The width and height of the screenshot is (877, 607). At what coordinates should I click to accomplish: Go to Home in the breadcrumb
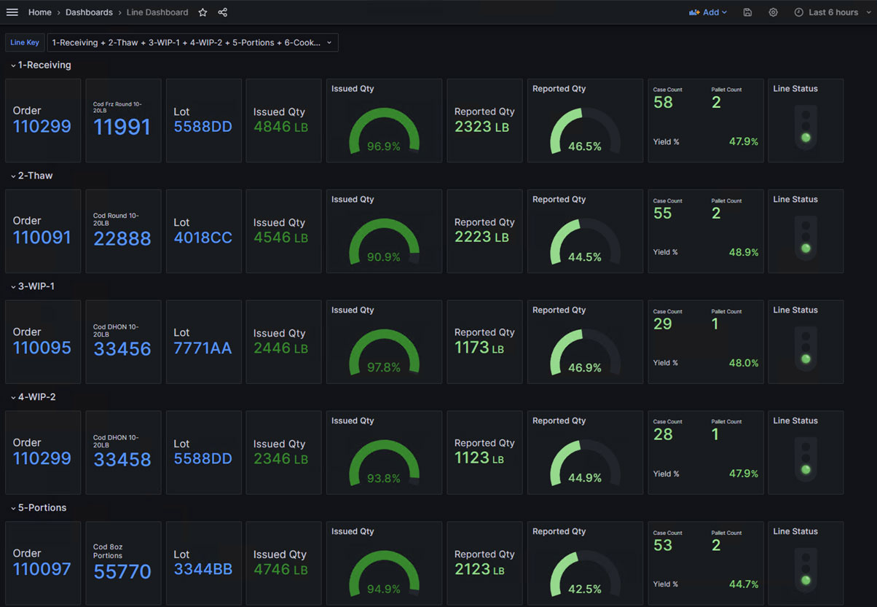point(40,12)
